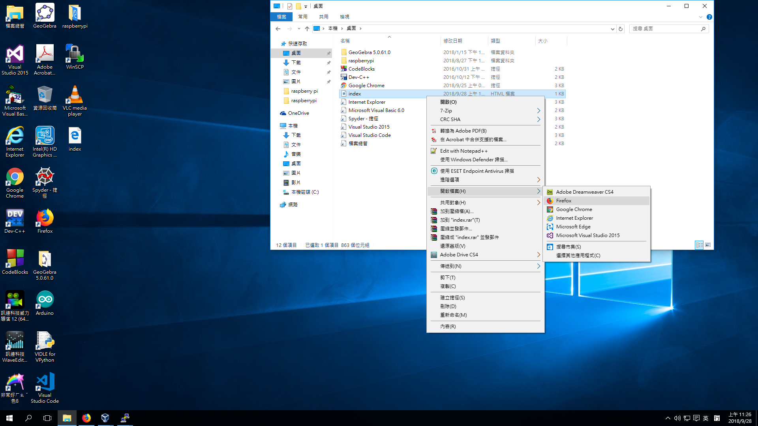The height and width of the screenshot is (426, 758).
Task: Select OneDrive in the navigation pane
Action: (298, 113)
